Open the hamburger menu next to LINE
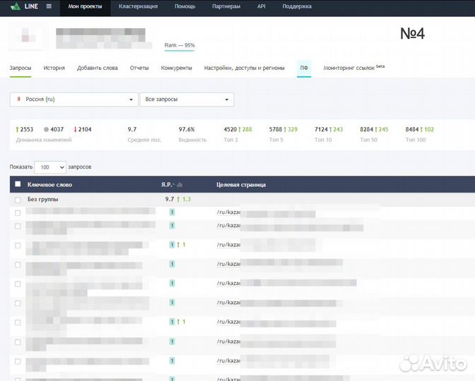Screen dimensions: 475x381 (49, 6)
